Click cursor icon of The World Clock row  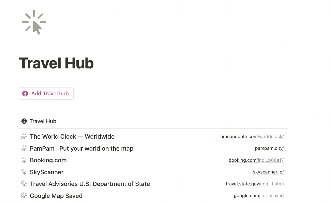pyautogui.click(x=24, y=137)
